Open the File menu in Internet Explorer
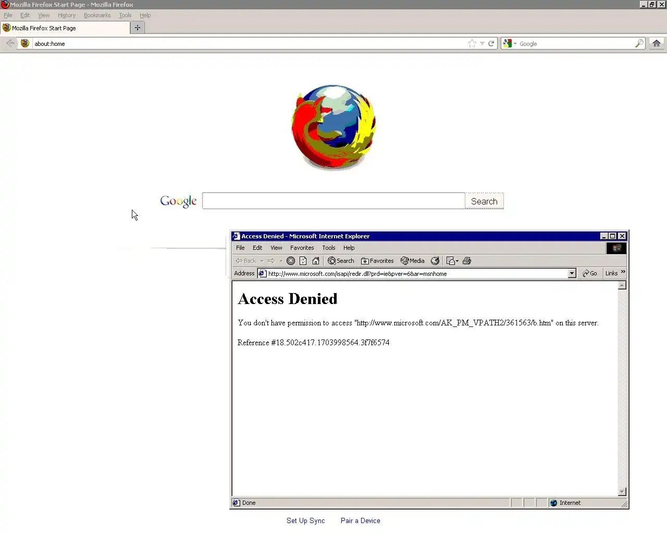667x534 pixels. [240, 248]
